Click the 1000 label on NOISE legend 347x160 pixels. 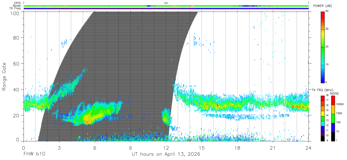339,113
